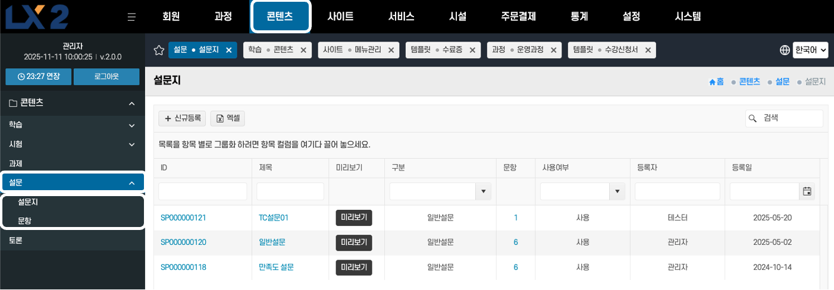Open the 시설 top menu
The image size is (834, 290).
coord(458,17)
